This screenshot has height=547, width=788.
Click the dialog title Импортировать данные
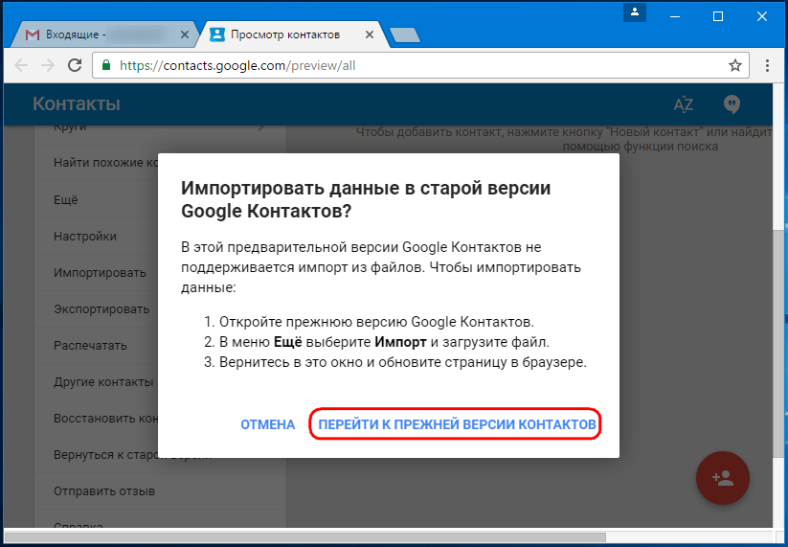tap(366, 199)
